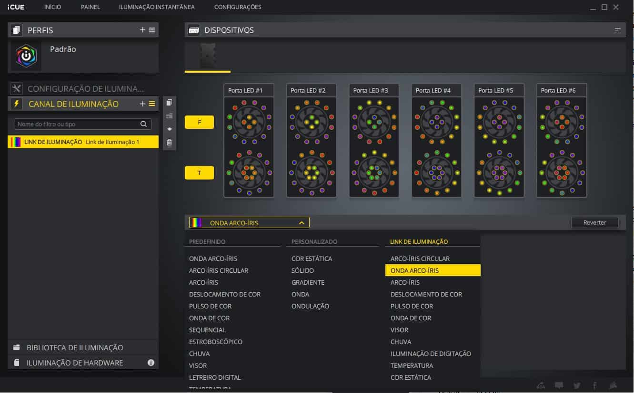Choose Deslocamento de Cor under Link de Iluminação
The width and height of the screenshot is (634, 393).
(426, 294)
